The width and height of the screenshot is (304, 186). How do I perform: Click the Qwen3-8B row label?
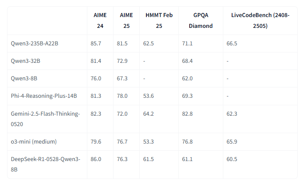pos(24,79)
